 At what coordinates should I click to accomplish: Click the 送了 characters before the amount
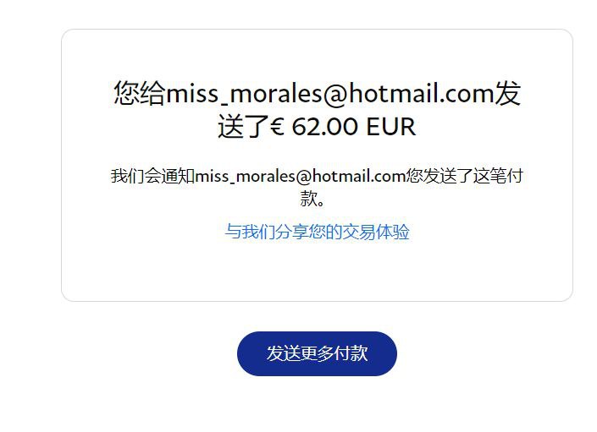coord(244,127)
